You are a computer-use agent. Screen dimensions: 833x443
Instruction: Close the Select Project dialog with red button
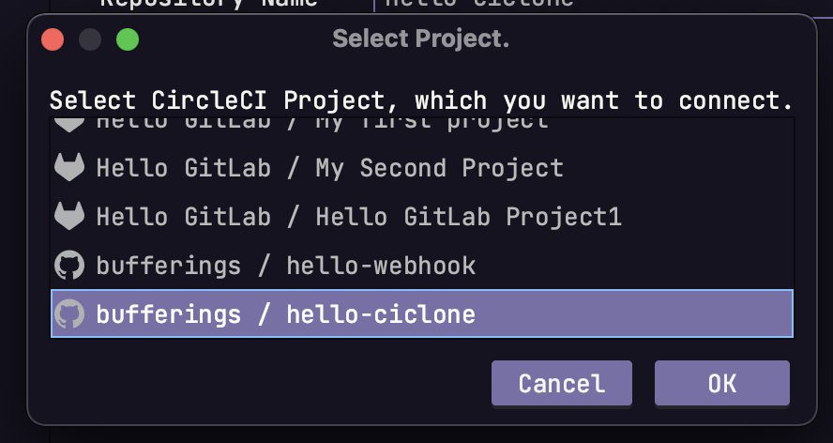[53, 39]
